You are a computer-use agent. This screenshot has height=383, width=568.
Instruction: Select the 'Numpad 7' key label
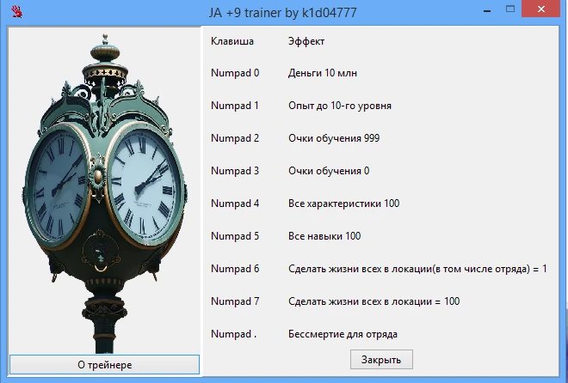point(235,301)
